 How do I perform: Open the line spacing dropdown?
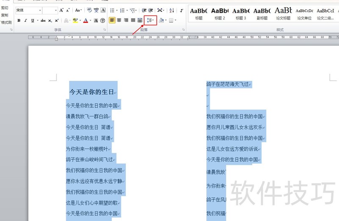pos(150,20)
